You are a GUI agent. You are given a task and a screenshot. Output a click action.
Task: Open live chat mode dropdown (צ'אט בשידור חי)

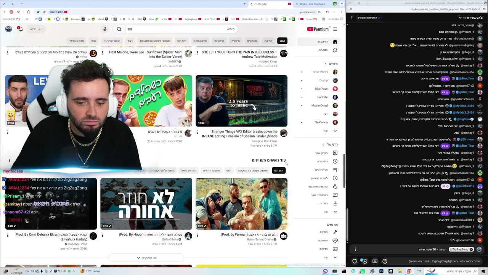click(x=470, y=18)
